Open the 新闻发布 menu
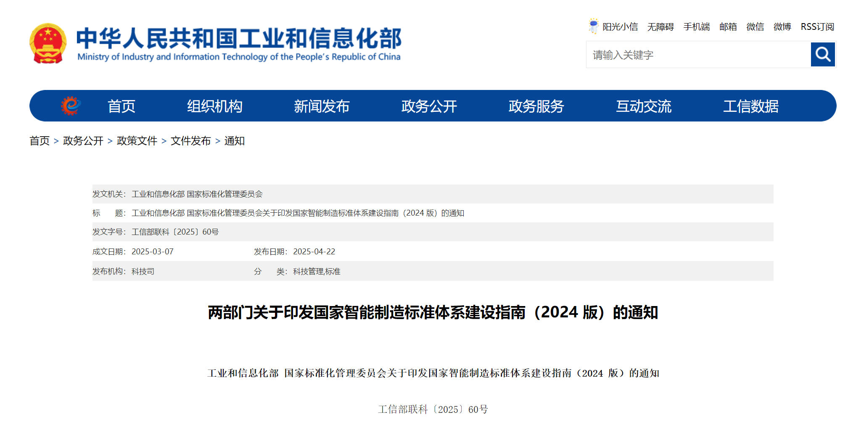The image size is (848, 425). [x=322, y=106]
